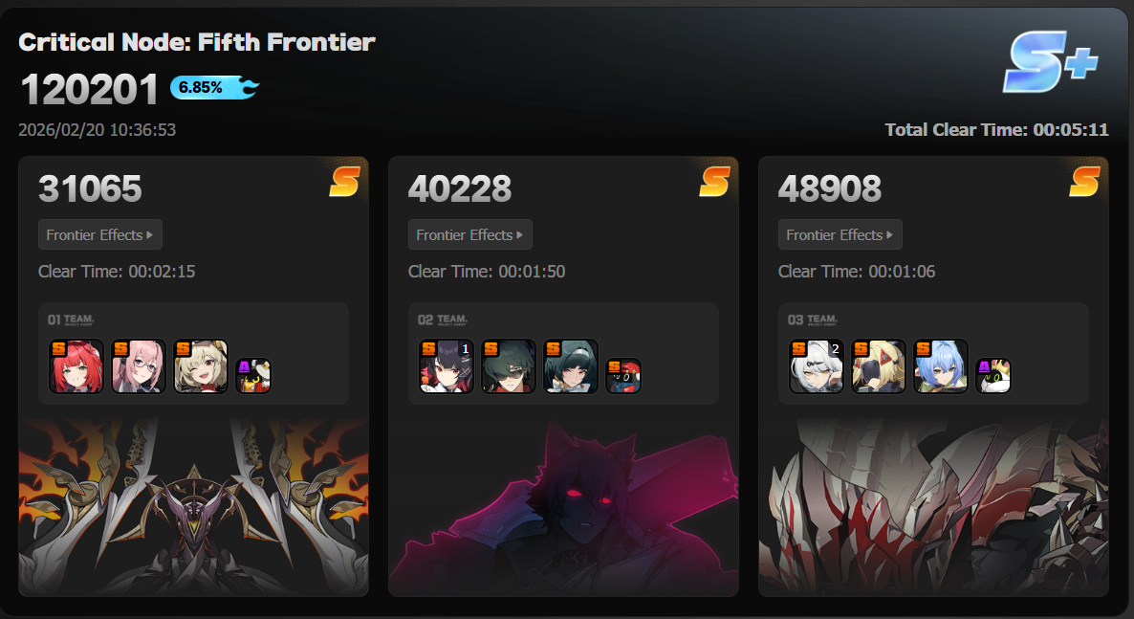1134x619 pixels.
Task: Open the spiked armored boss artwork
Action: pos(933,506)
